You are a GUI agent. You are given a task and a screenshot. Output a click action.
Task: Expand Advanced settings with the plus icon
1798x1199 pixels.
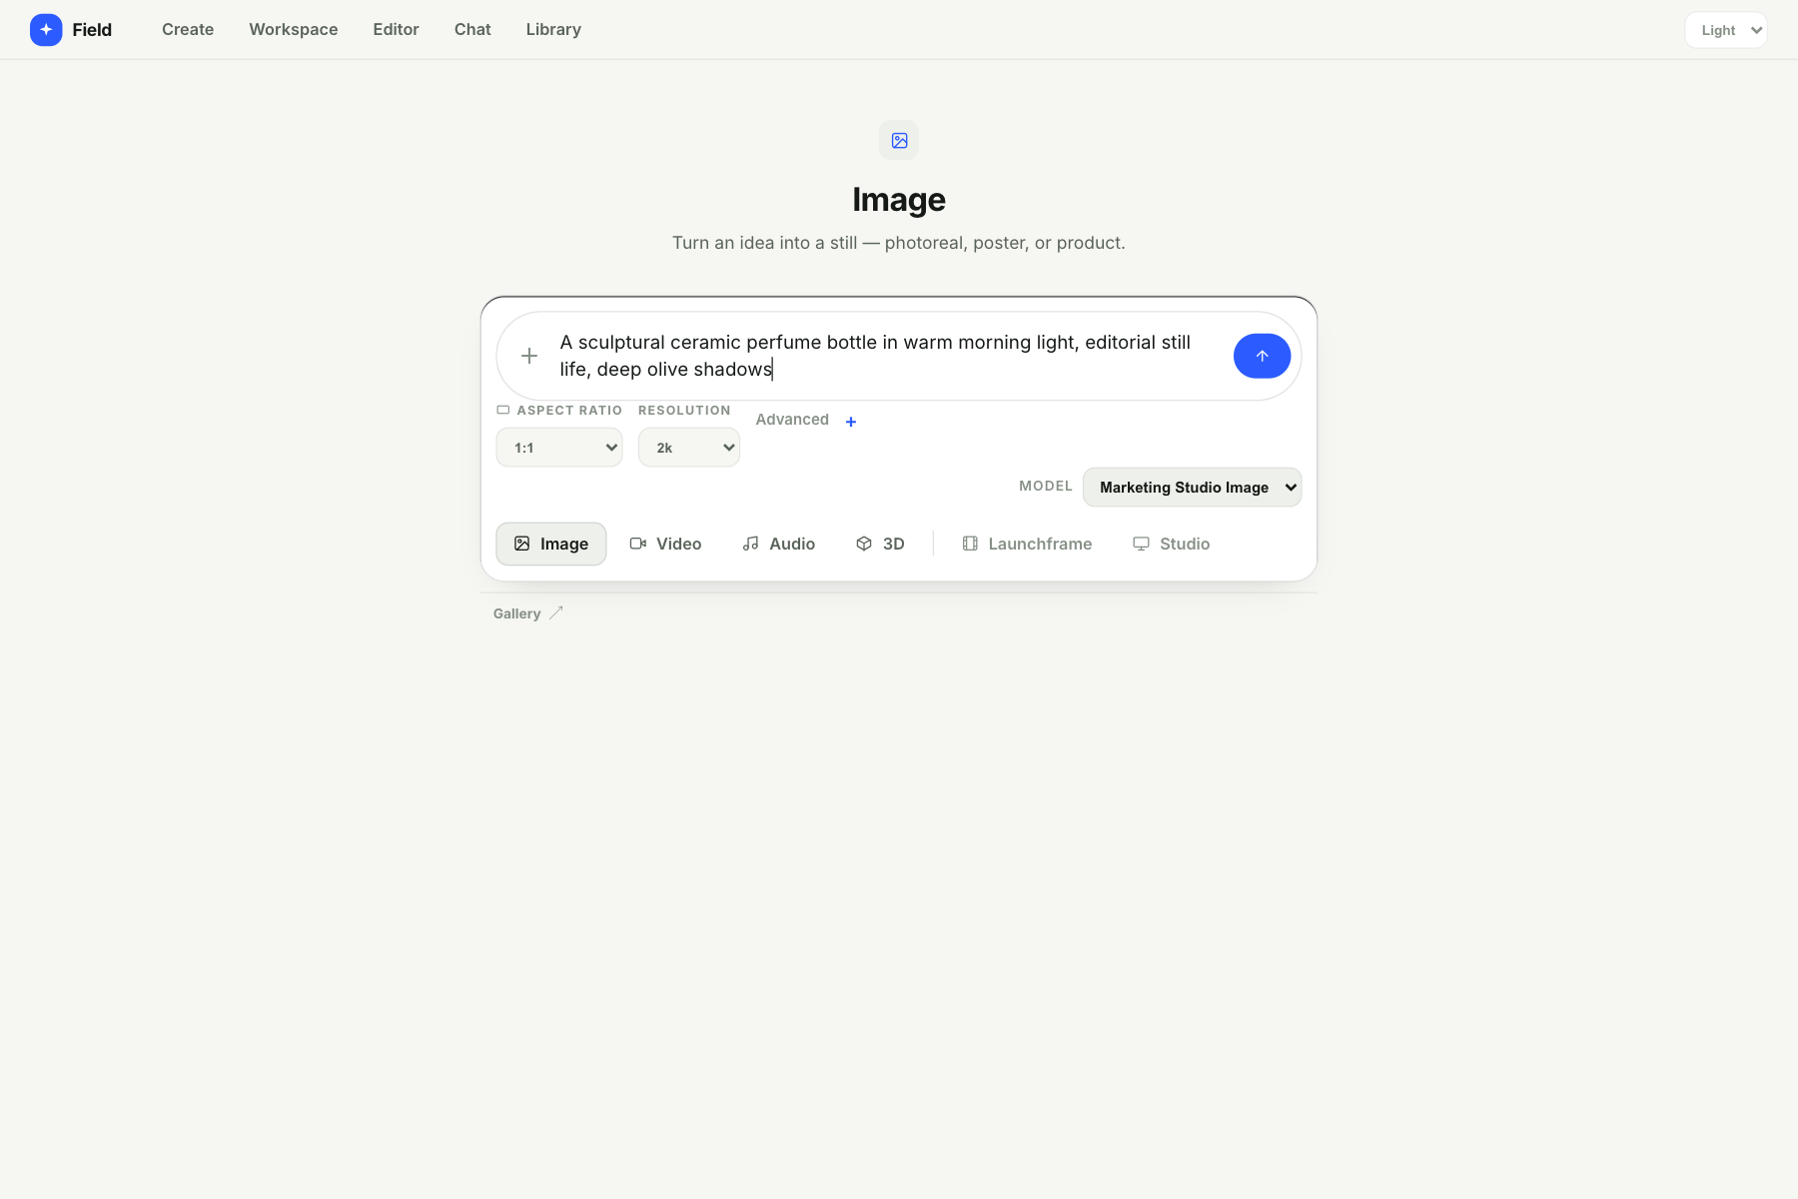[851, 422]
